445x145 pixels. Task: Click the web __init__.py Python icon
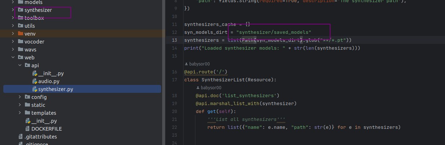click(27, 121)
